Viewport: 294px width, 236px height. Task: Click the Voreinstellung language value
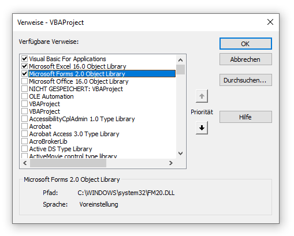click(x=99, y=204)
